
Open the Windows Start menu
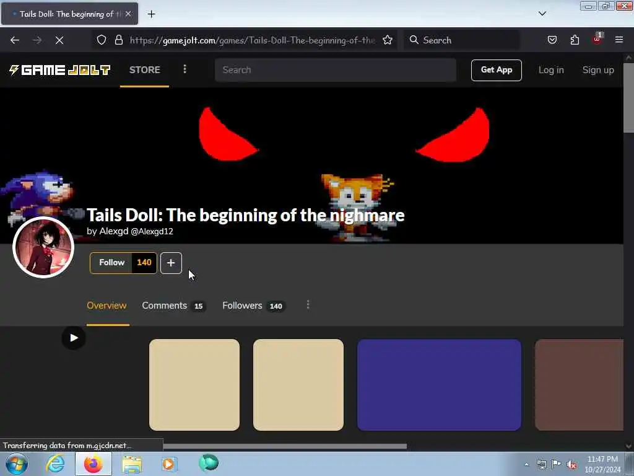17,464
